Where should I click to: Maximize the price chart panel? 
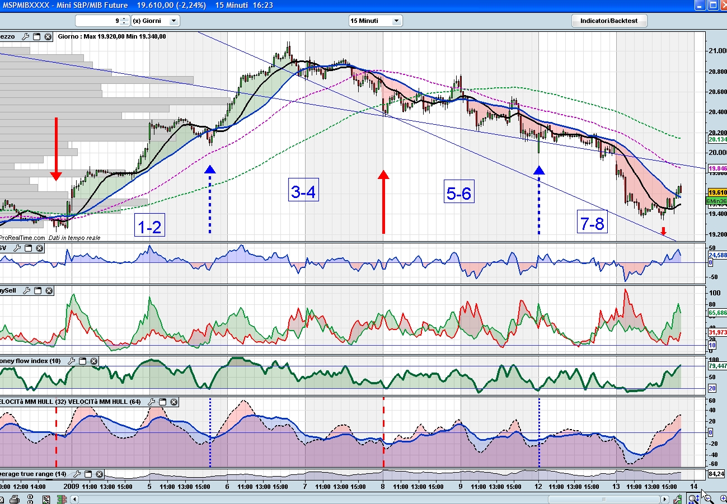pyautogui.click(x=36, y=36)
